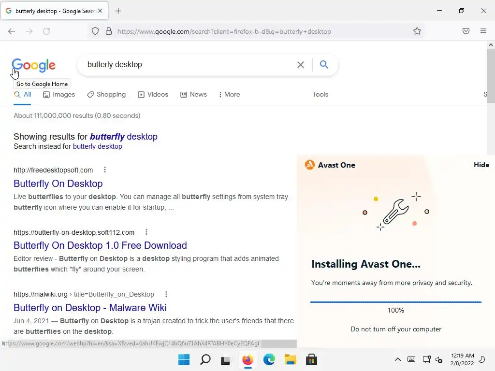Open taskbar Search magnifier
The height and width of the screenshot is (371, 495).
click(x=205, y=359)
